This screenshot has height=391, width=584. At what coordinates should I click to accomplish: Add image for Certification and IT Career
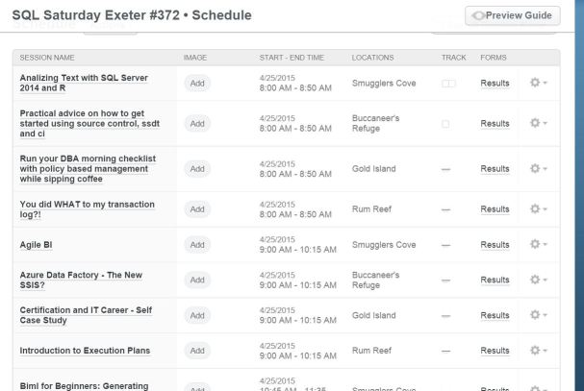point(197,315)
